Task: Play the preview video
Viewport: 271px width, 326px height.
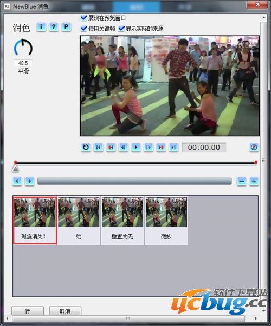Action: point(136,148)
